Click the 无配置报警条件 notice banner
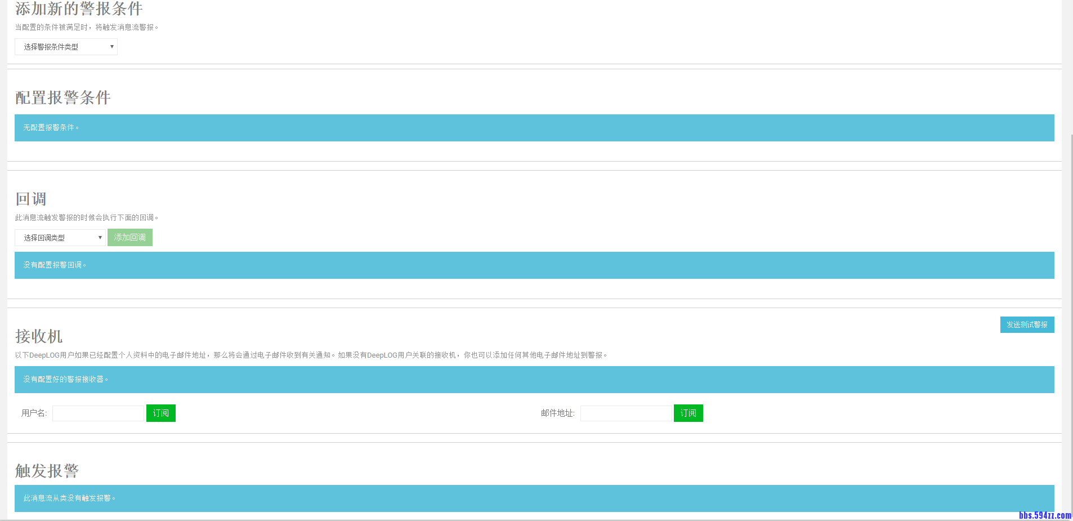This screenshot has width=1073, height=521. [534, 128]
